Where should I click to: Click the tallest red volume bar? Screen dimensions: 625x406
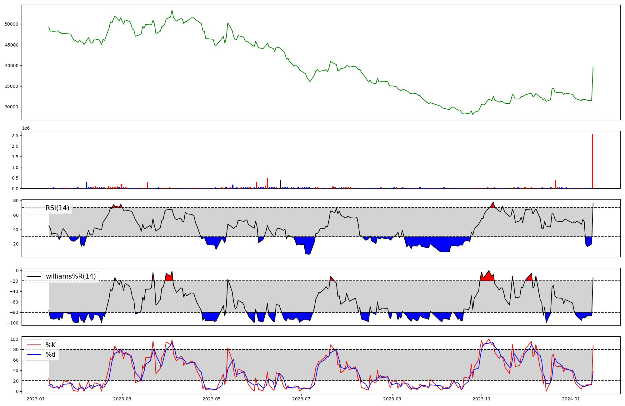[x=592, y=161]
